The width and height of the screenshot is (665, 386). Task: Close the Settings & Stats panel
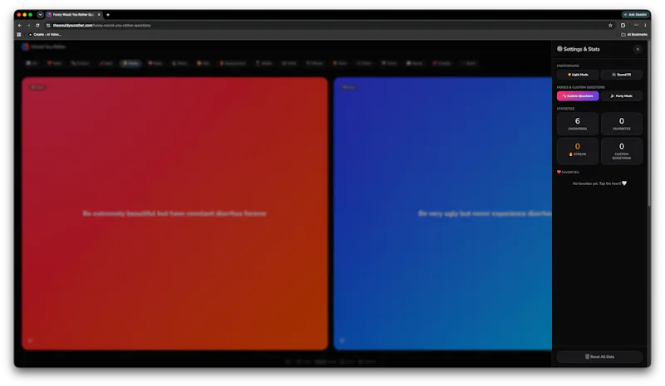point(638,49)
